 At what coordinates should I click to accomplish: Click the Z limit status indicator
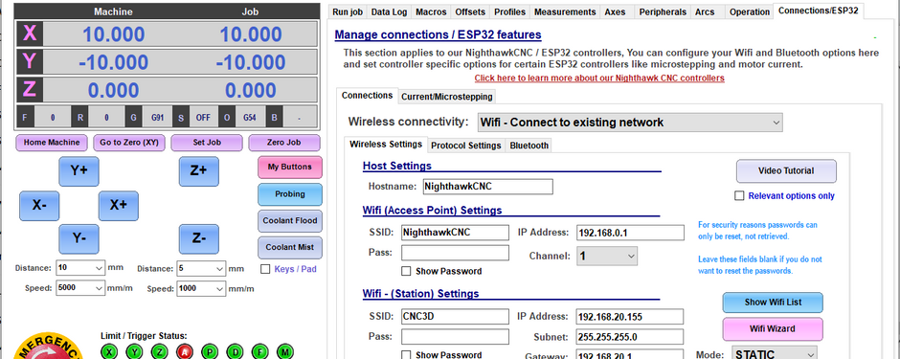[x=160, y=351]
